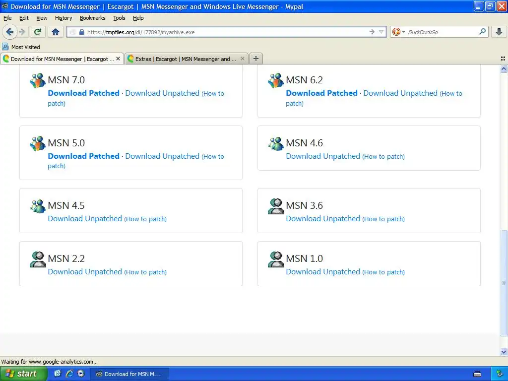Open the Tools menu
This screenshot has width=508, height=381.
pyautogui.click(x=119, y=18)
